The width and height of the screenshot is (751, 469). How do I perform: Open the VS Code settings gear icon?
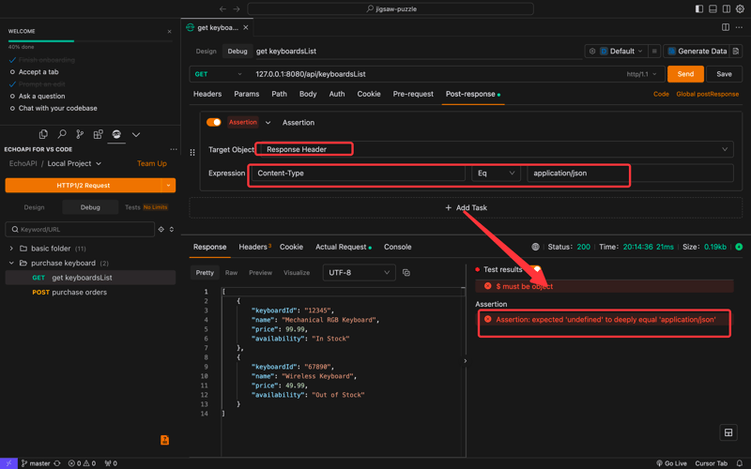(740, 9)
